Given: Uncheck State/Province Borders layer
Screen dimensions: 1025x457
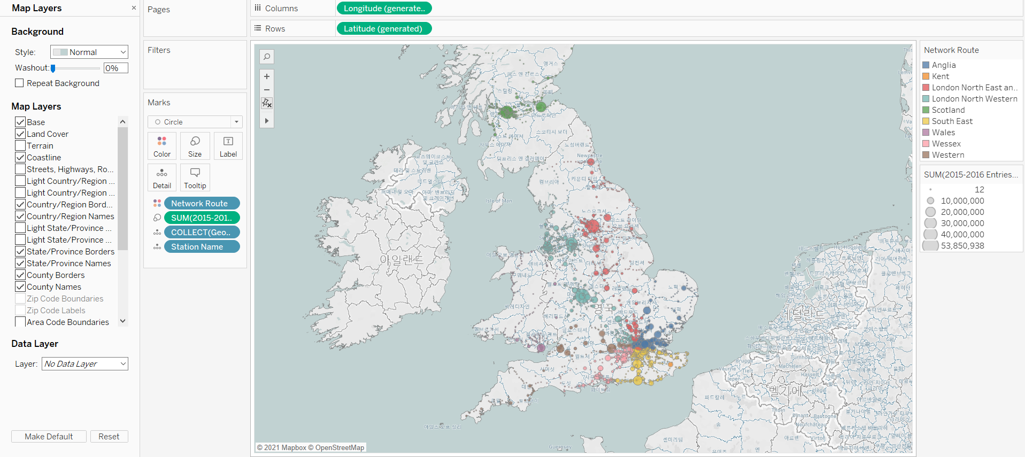Looking at the screenshot, I should pos(20,251).
